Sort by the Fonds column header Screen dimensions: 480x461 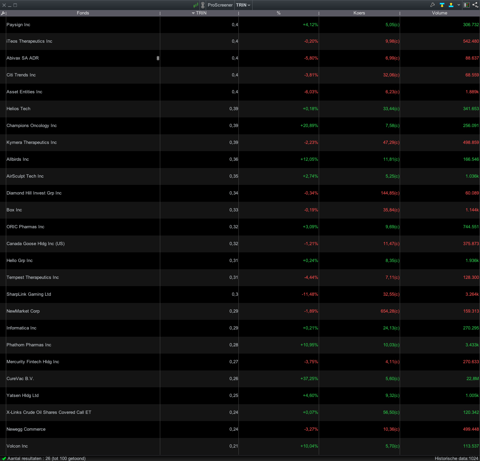tap(83, 13)
